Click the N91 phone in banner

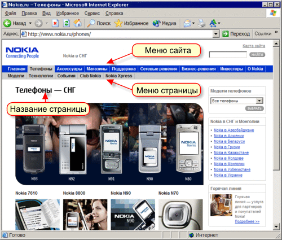click(x=111, y=150)
